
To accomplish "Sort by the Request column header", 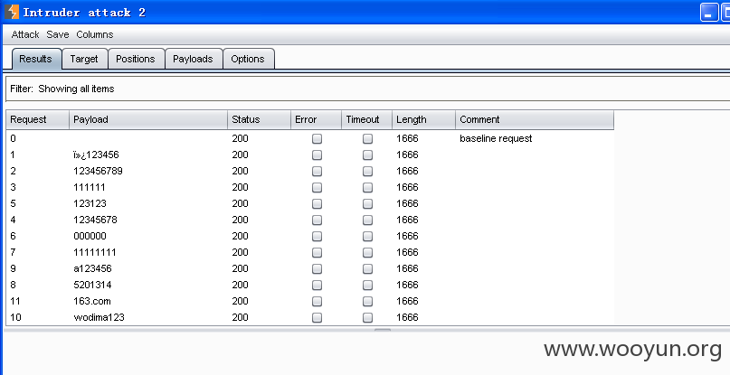I will point(38,119).
